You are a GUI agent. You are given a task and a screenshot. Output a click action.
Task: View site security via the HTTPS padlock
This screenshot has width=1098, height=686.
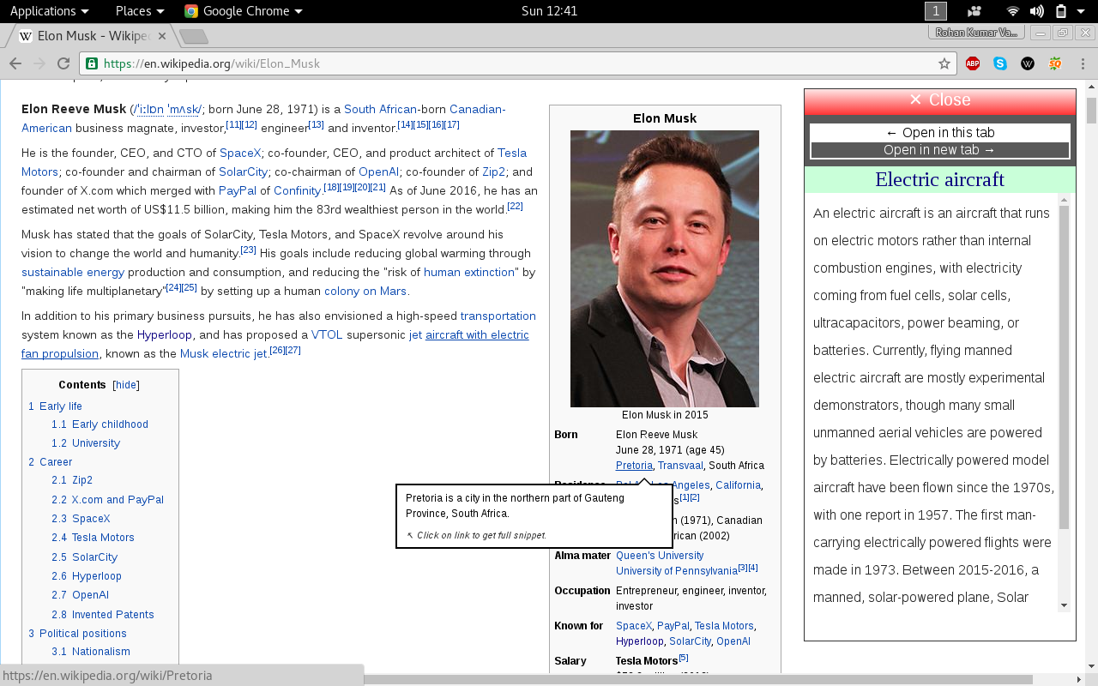[91, 63]
